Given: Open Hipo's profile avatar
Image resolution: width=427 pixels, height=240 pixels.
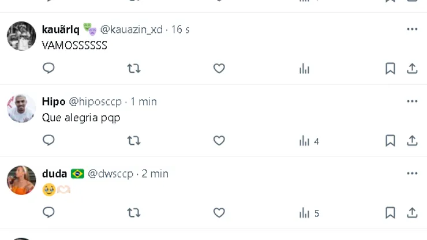Looking at the screenshot, I should coord(21,108).
